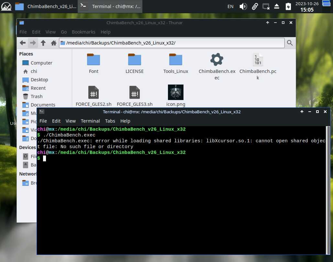
Task: Go back using the back arrow
Action: point(22,43)
